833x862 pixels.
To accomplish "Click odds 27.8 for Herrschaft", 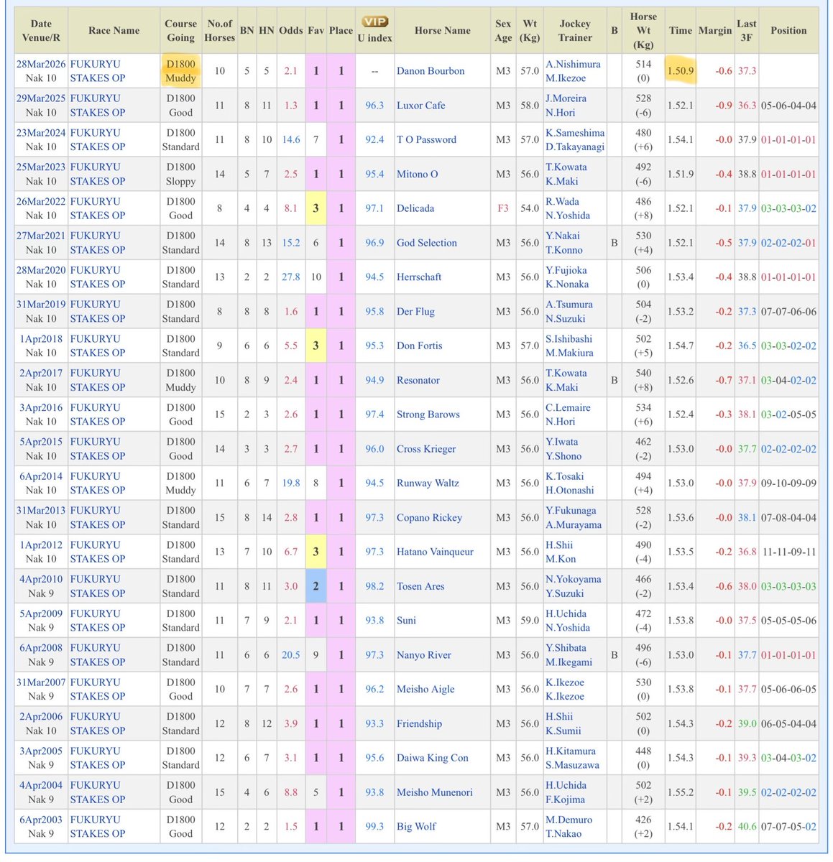I will [x=291, y=277].
